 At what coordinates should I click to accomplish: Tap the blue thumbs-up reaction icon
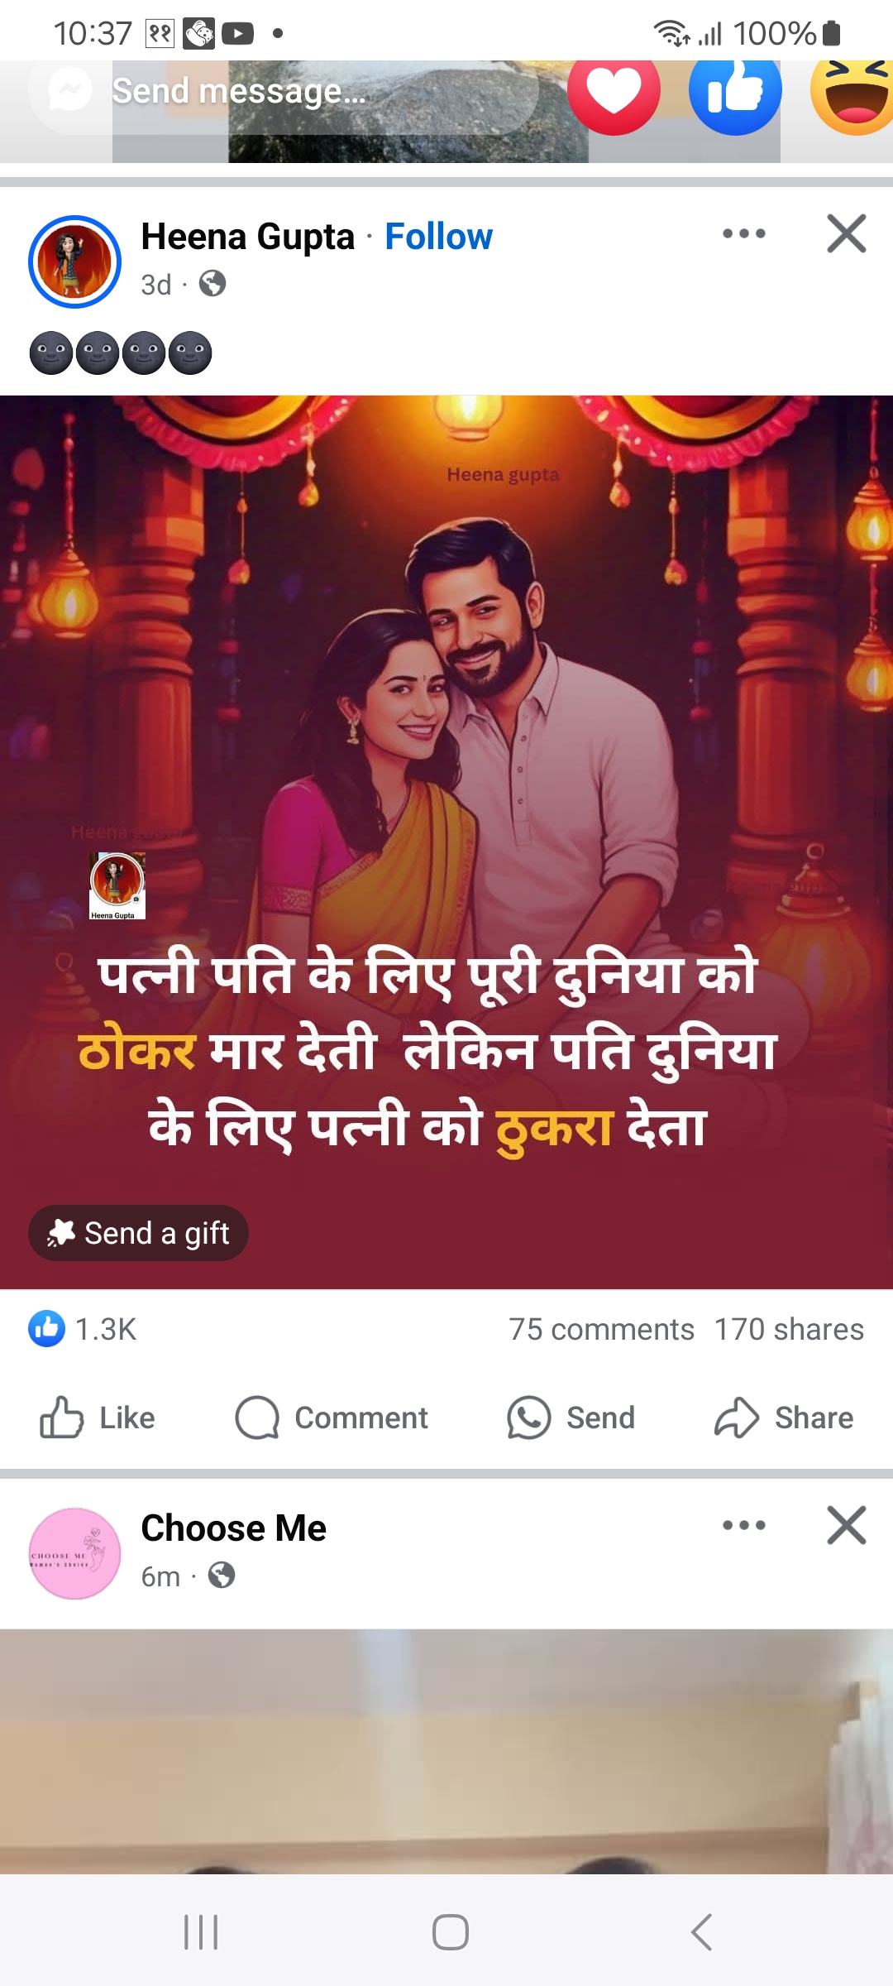pos(735,93)
